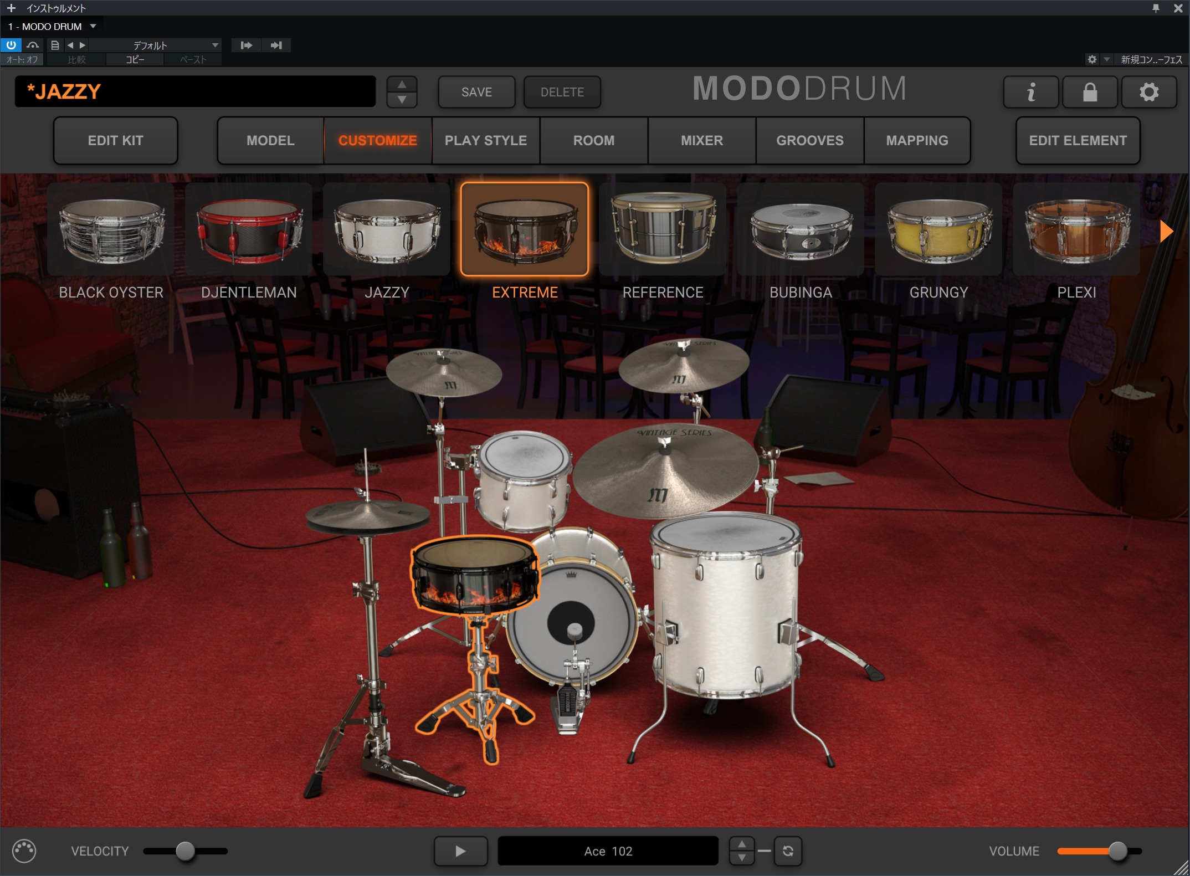This screenshot has height=876, width=1190.
Task: Switch to the CUSTOMIZE tab
Action: point(377,140)
